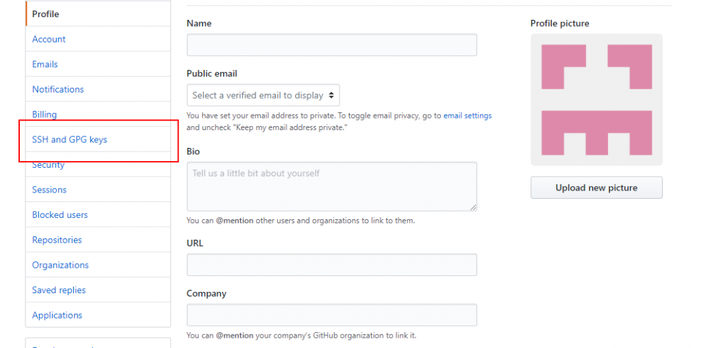This screenshot has height=348, width=701.
Task: Open Billing settings
Action: pos(44,114)
